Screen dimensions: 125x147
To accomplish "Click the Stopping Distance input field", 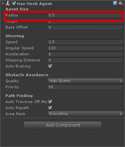I will (x=86, y=60).
